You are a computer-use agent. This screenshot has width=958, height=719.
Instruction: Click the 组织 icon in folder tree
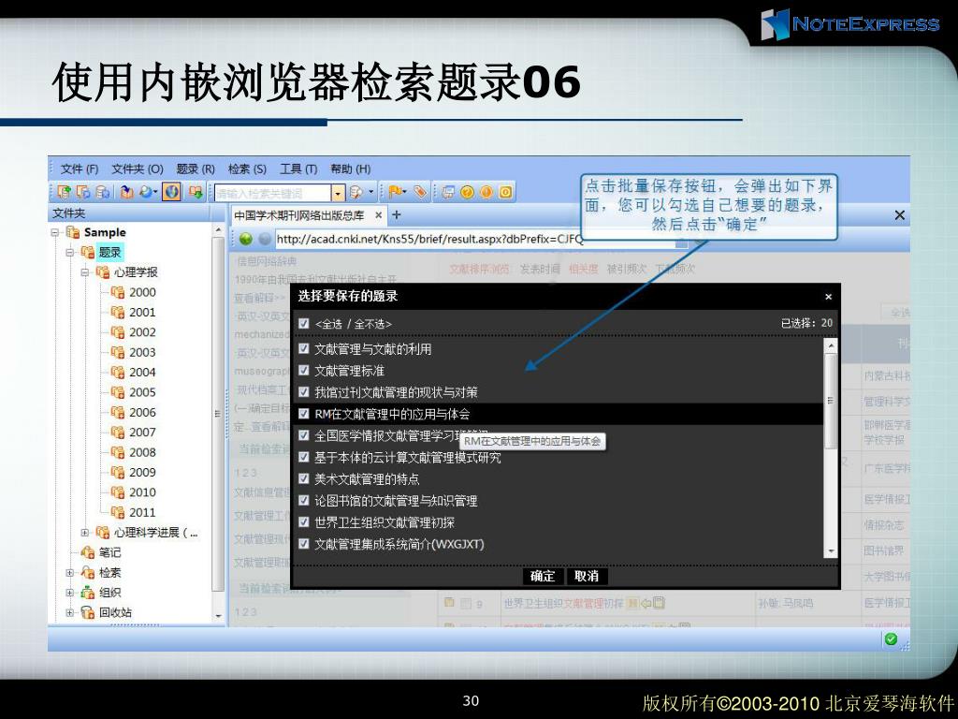point(87,592)
